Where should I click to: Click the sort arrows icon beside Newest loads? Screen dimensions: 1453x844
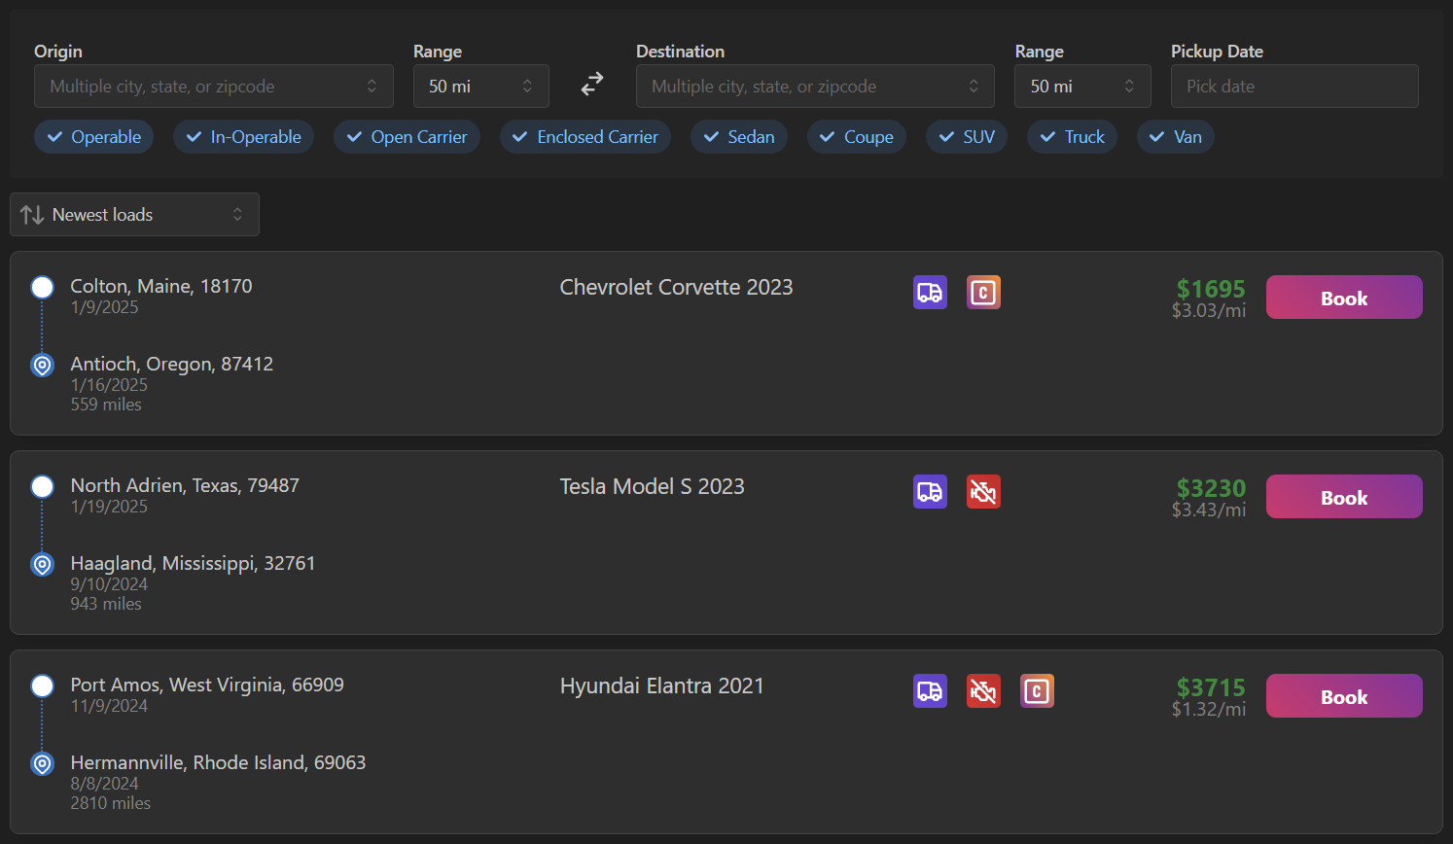(32, 215)
